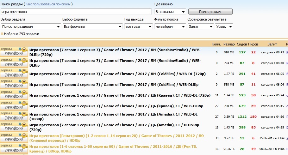The width and height of the screenshot is (288, 155).
Task: Click the 'Выбор раздела' label
Action: tap(13, 19)
